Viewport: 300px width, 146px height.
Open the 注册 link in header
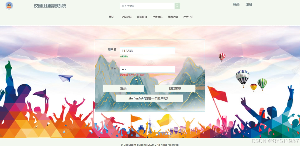pos(249,5)
